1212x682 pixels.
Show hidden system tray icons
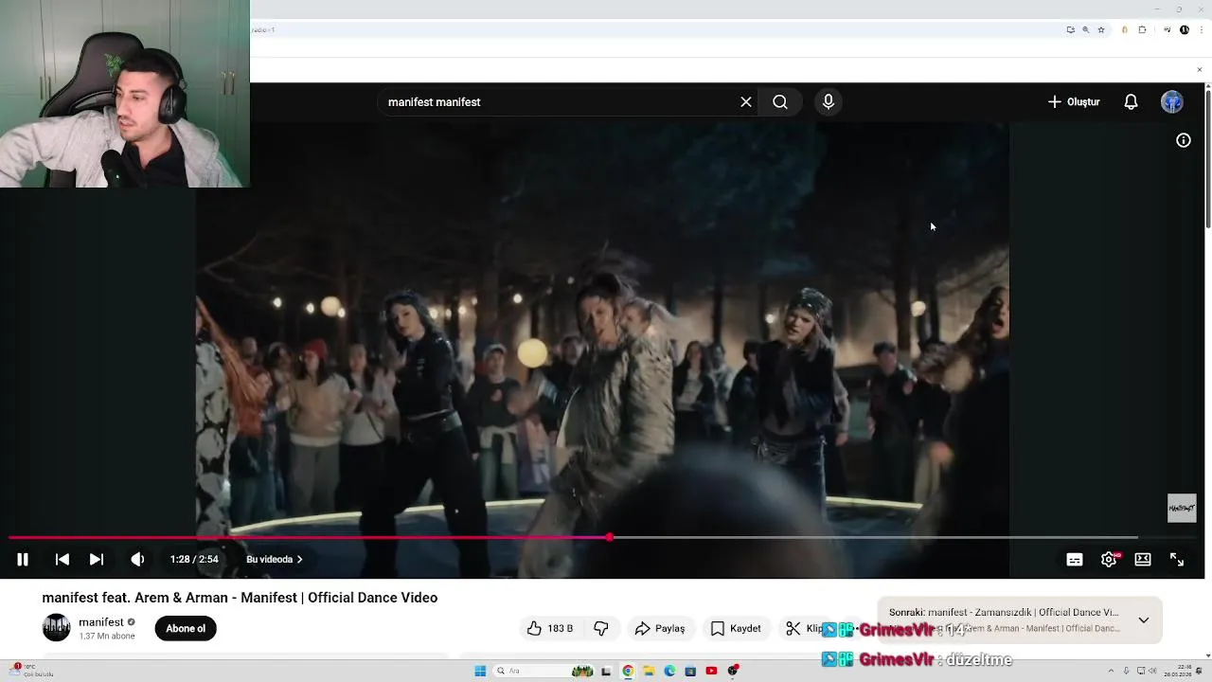[1111, 671]
